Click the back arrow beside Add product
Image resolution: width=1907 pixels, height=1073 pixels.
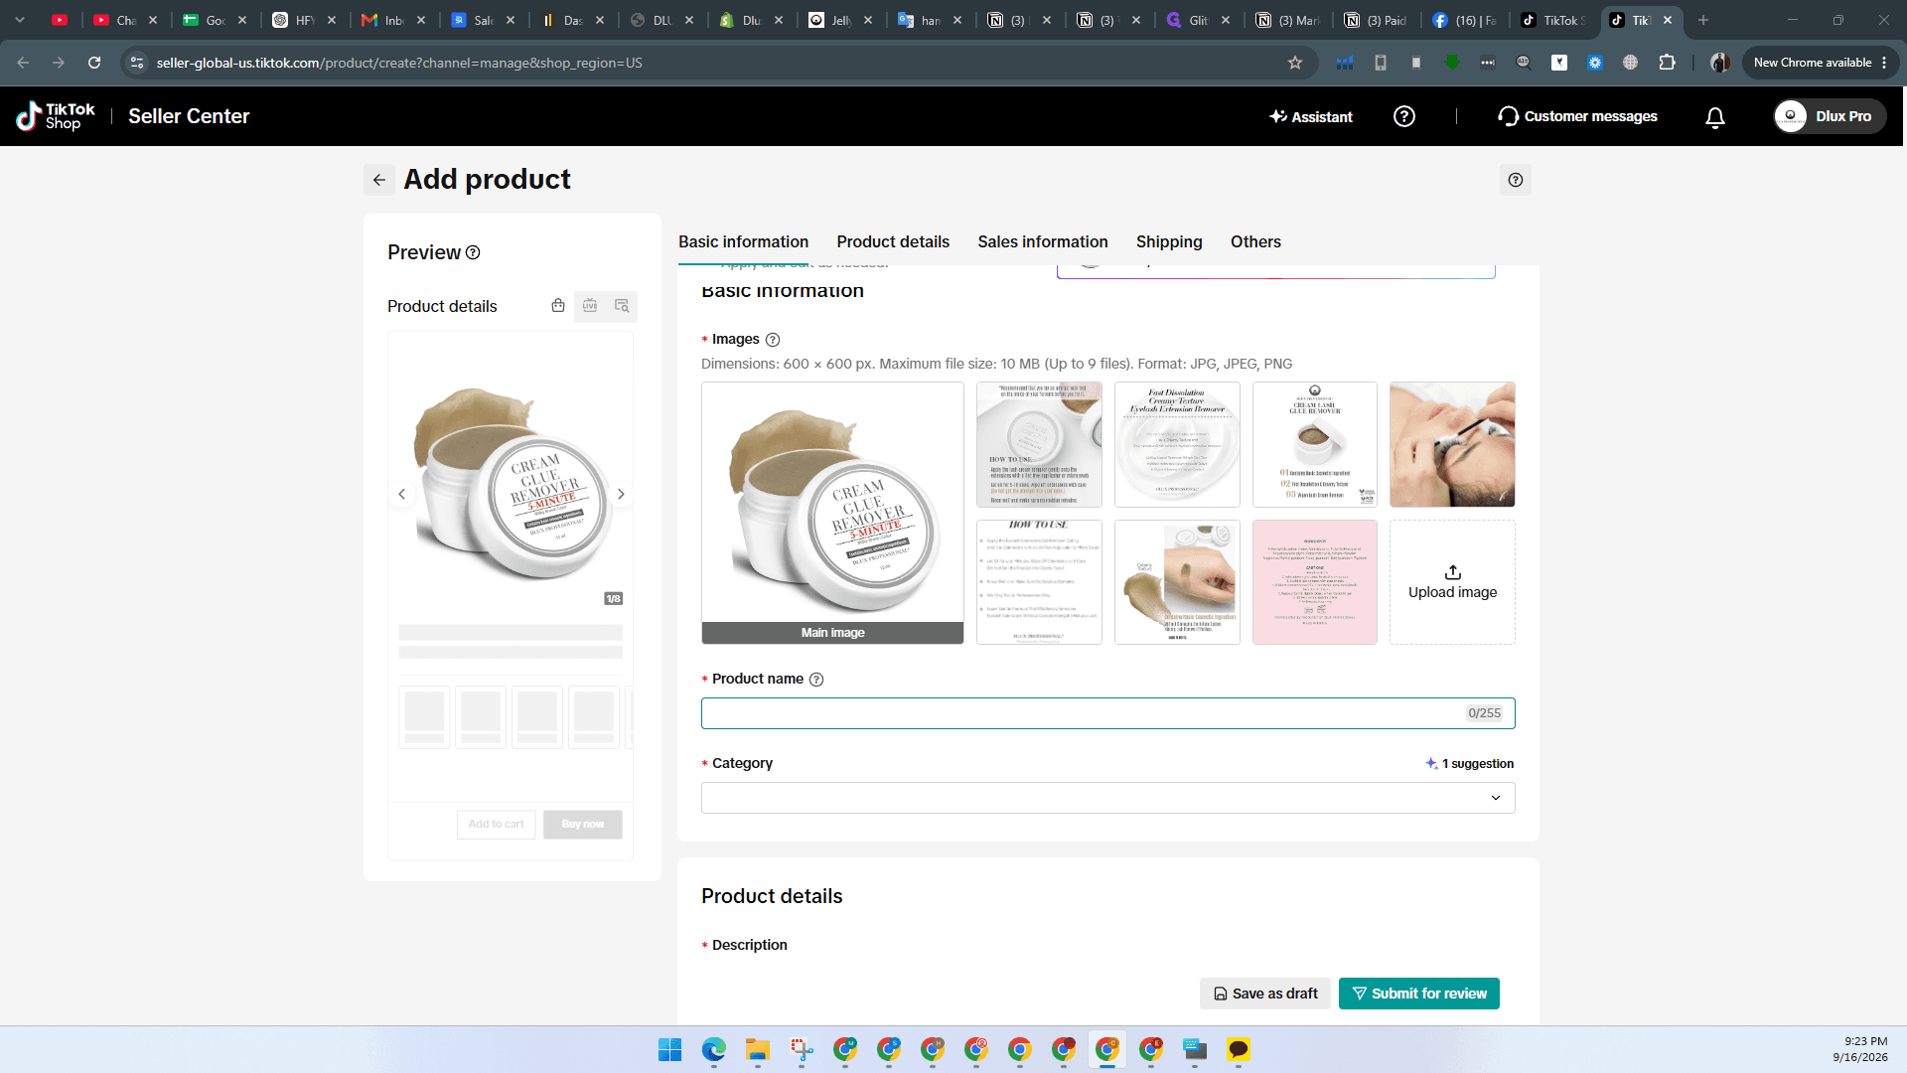378,180
